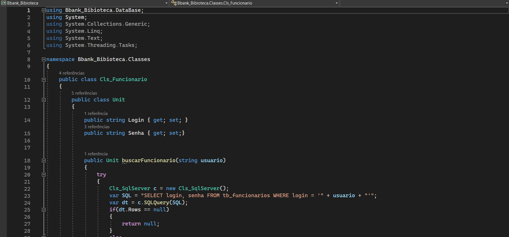Click the C# project icon beside Bbank_Bibioteca

coord(3,3)
